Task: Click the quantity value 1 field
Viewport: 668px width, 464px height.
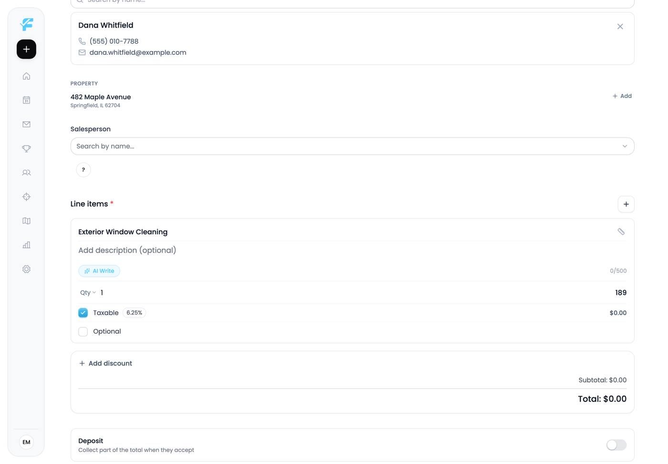Action: (x=102, y=293)
